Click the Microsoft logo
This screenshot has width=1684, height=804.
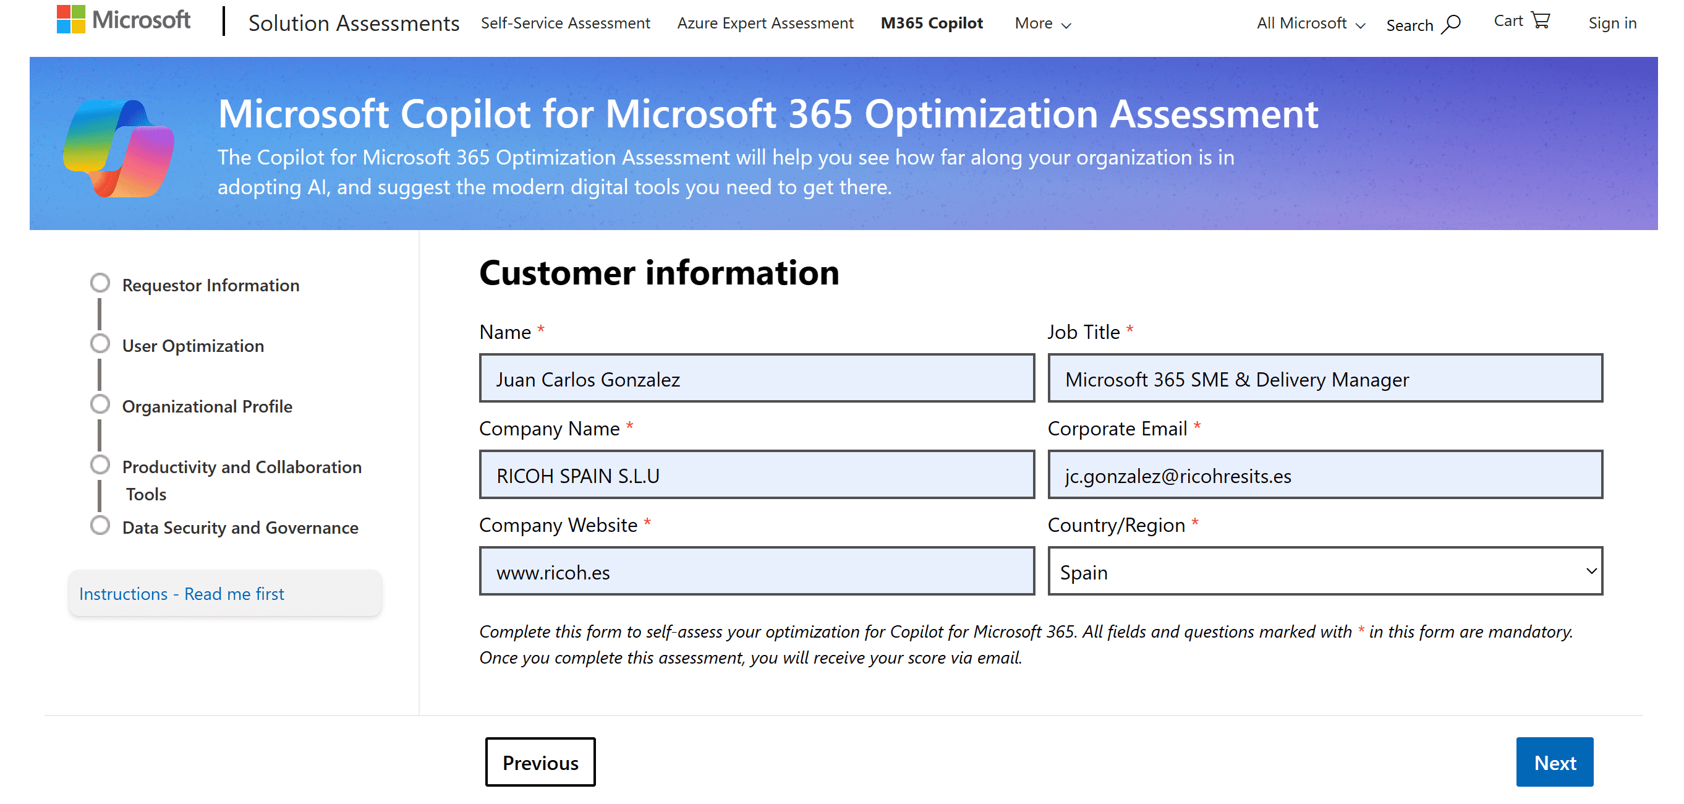pyautogui.click(x=124, y=20)
